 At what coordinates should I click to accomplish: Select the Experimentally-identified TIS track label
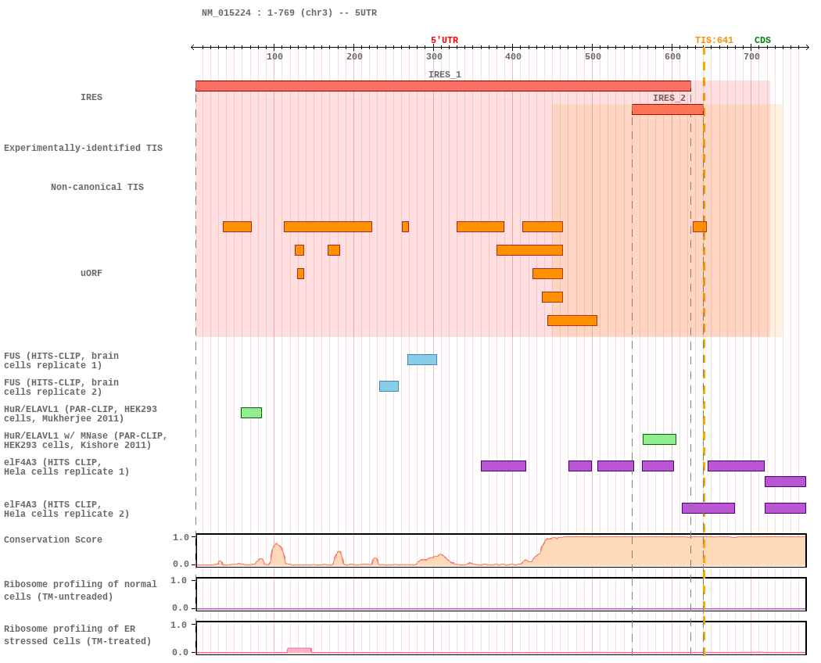[83, 148]
